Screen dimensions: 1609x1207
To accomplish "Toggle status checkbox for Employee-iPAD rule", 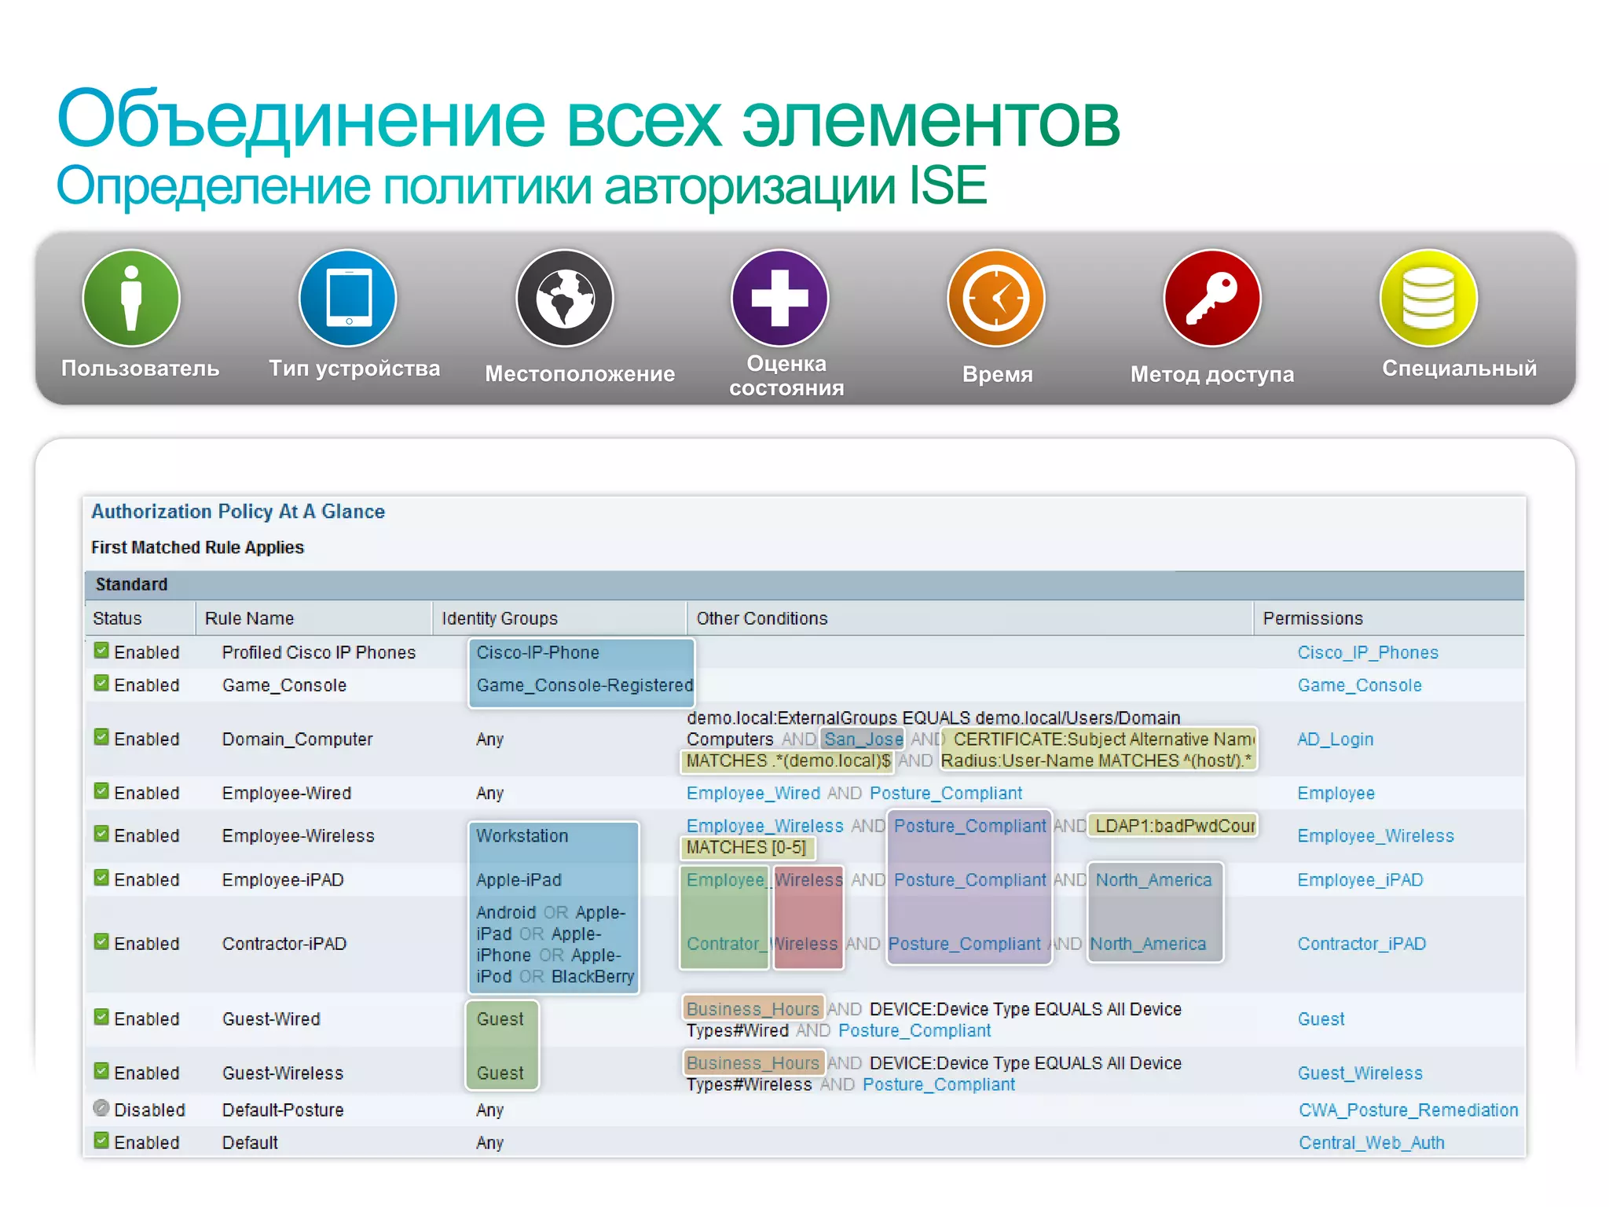I will point(101,878).
